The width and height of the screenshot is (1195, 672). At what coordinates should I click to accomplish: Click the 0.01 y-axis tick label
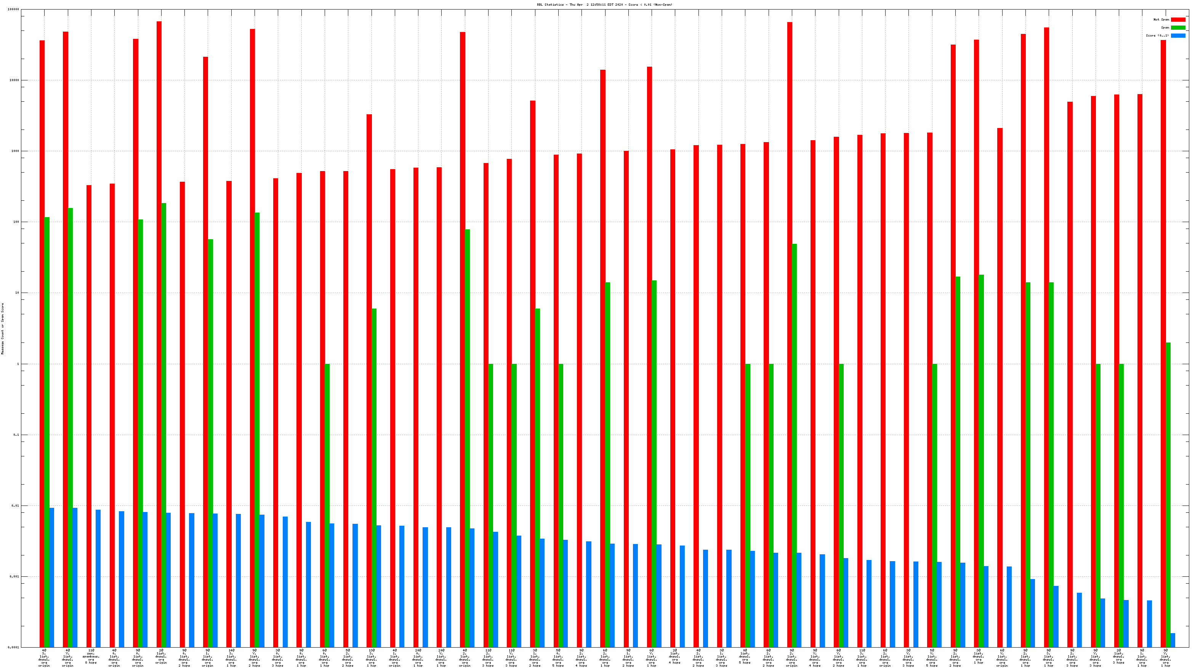tap(15, 506)
